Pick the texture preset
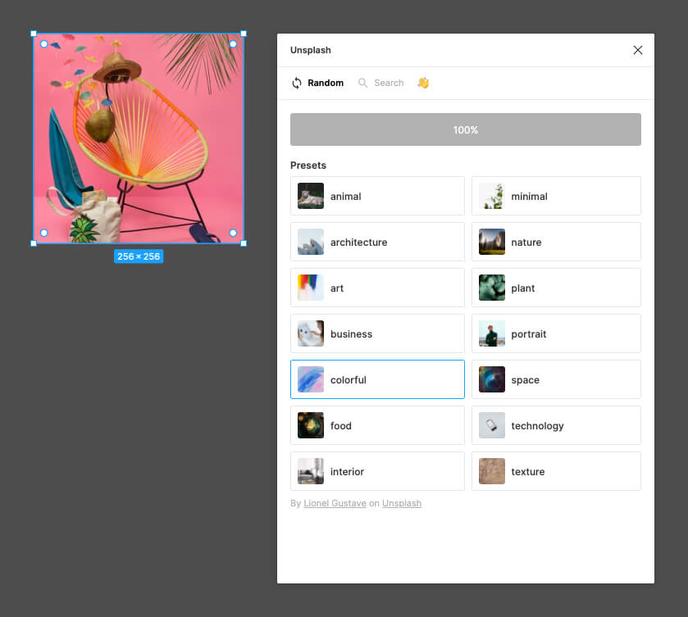 [556, 471]
